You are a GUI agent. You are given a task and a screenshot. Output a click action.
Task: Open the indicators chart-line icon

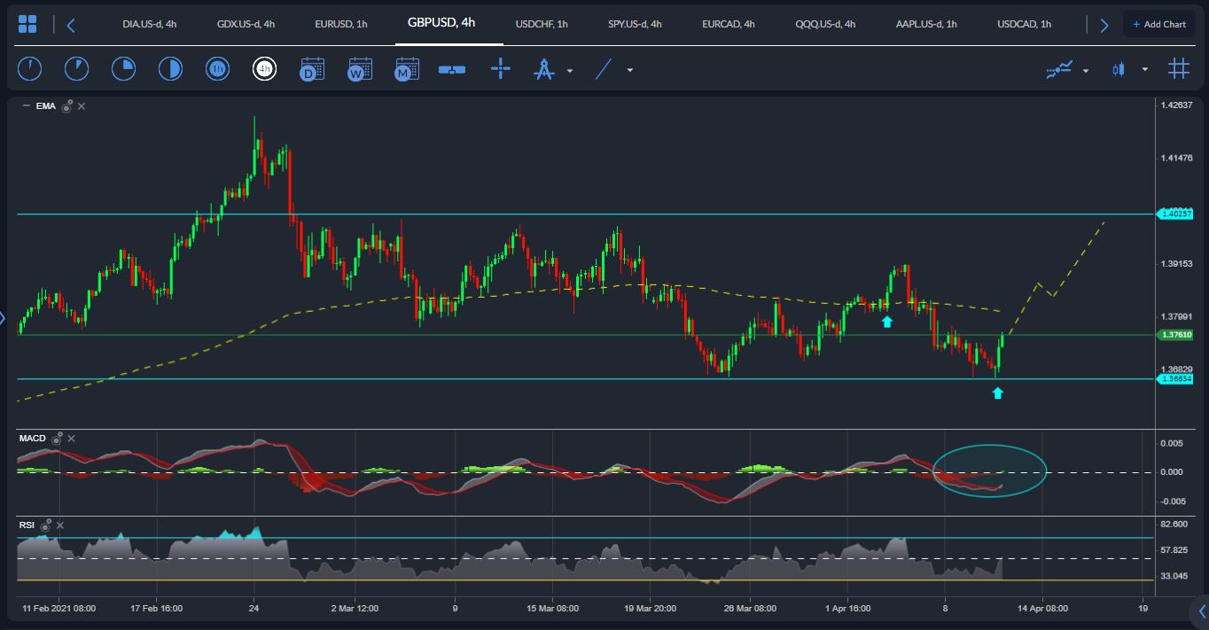[x=1059, y=69]
